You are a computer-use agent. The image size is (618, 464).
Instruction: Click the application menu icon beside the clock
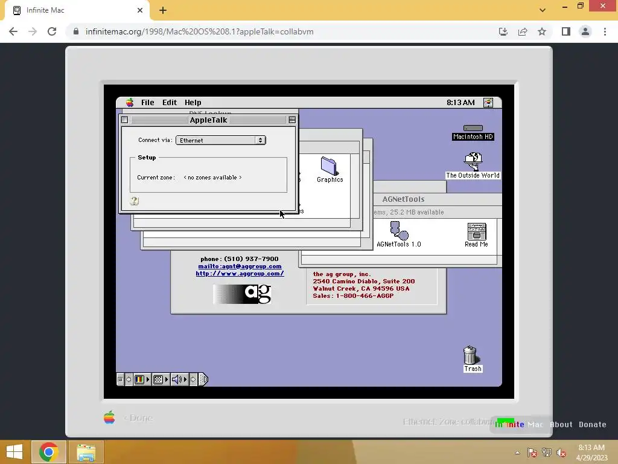coord(488,103)
